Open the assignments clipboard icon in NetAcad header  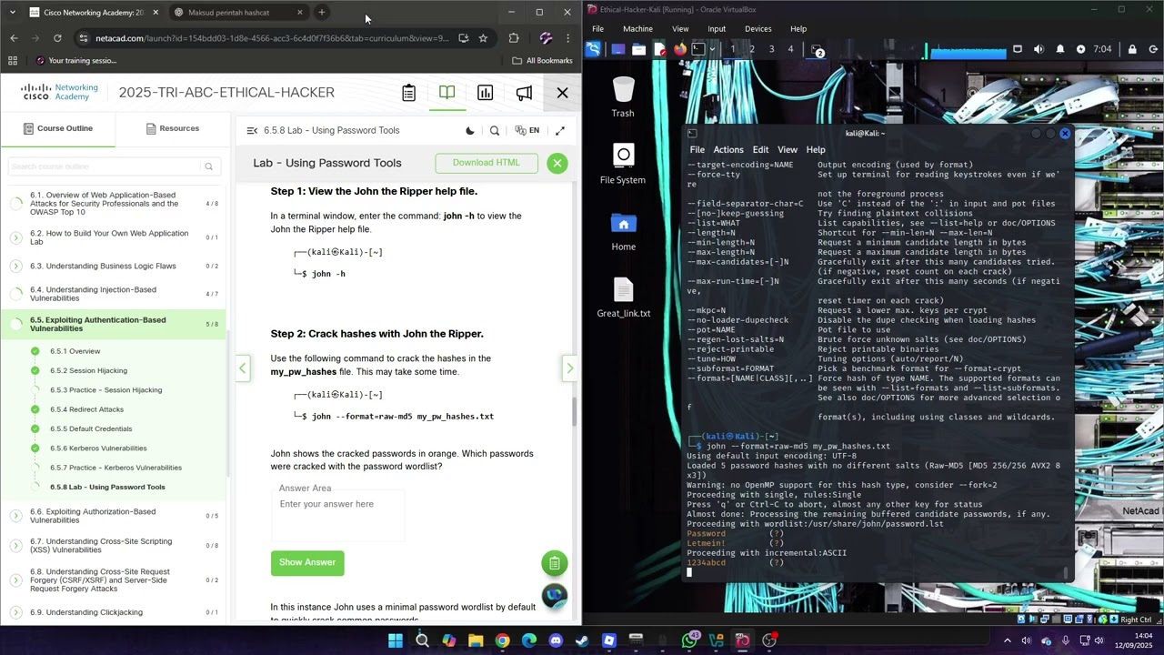tap(408, 93)
